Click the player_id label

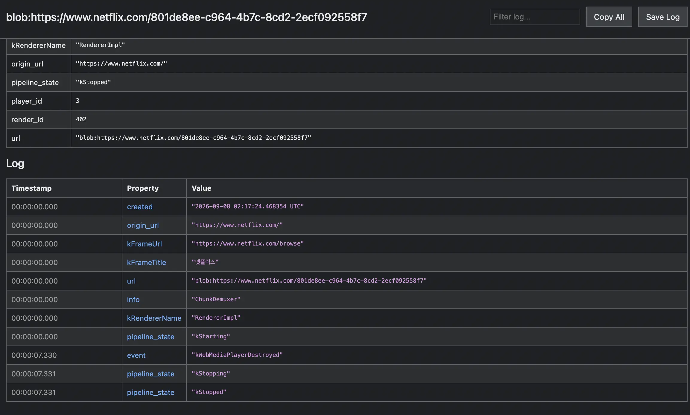27,101
